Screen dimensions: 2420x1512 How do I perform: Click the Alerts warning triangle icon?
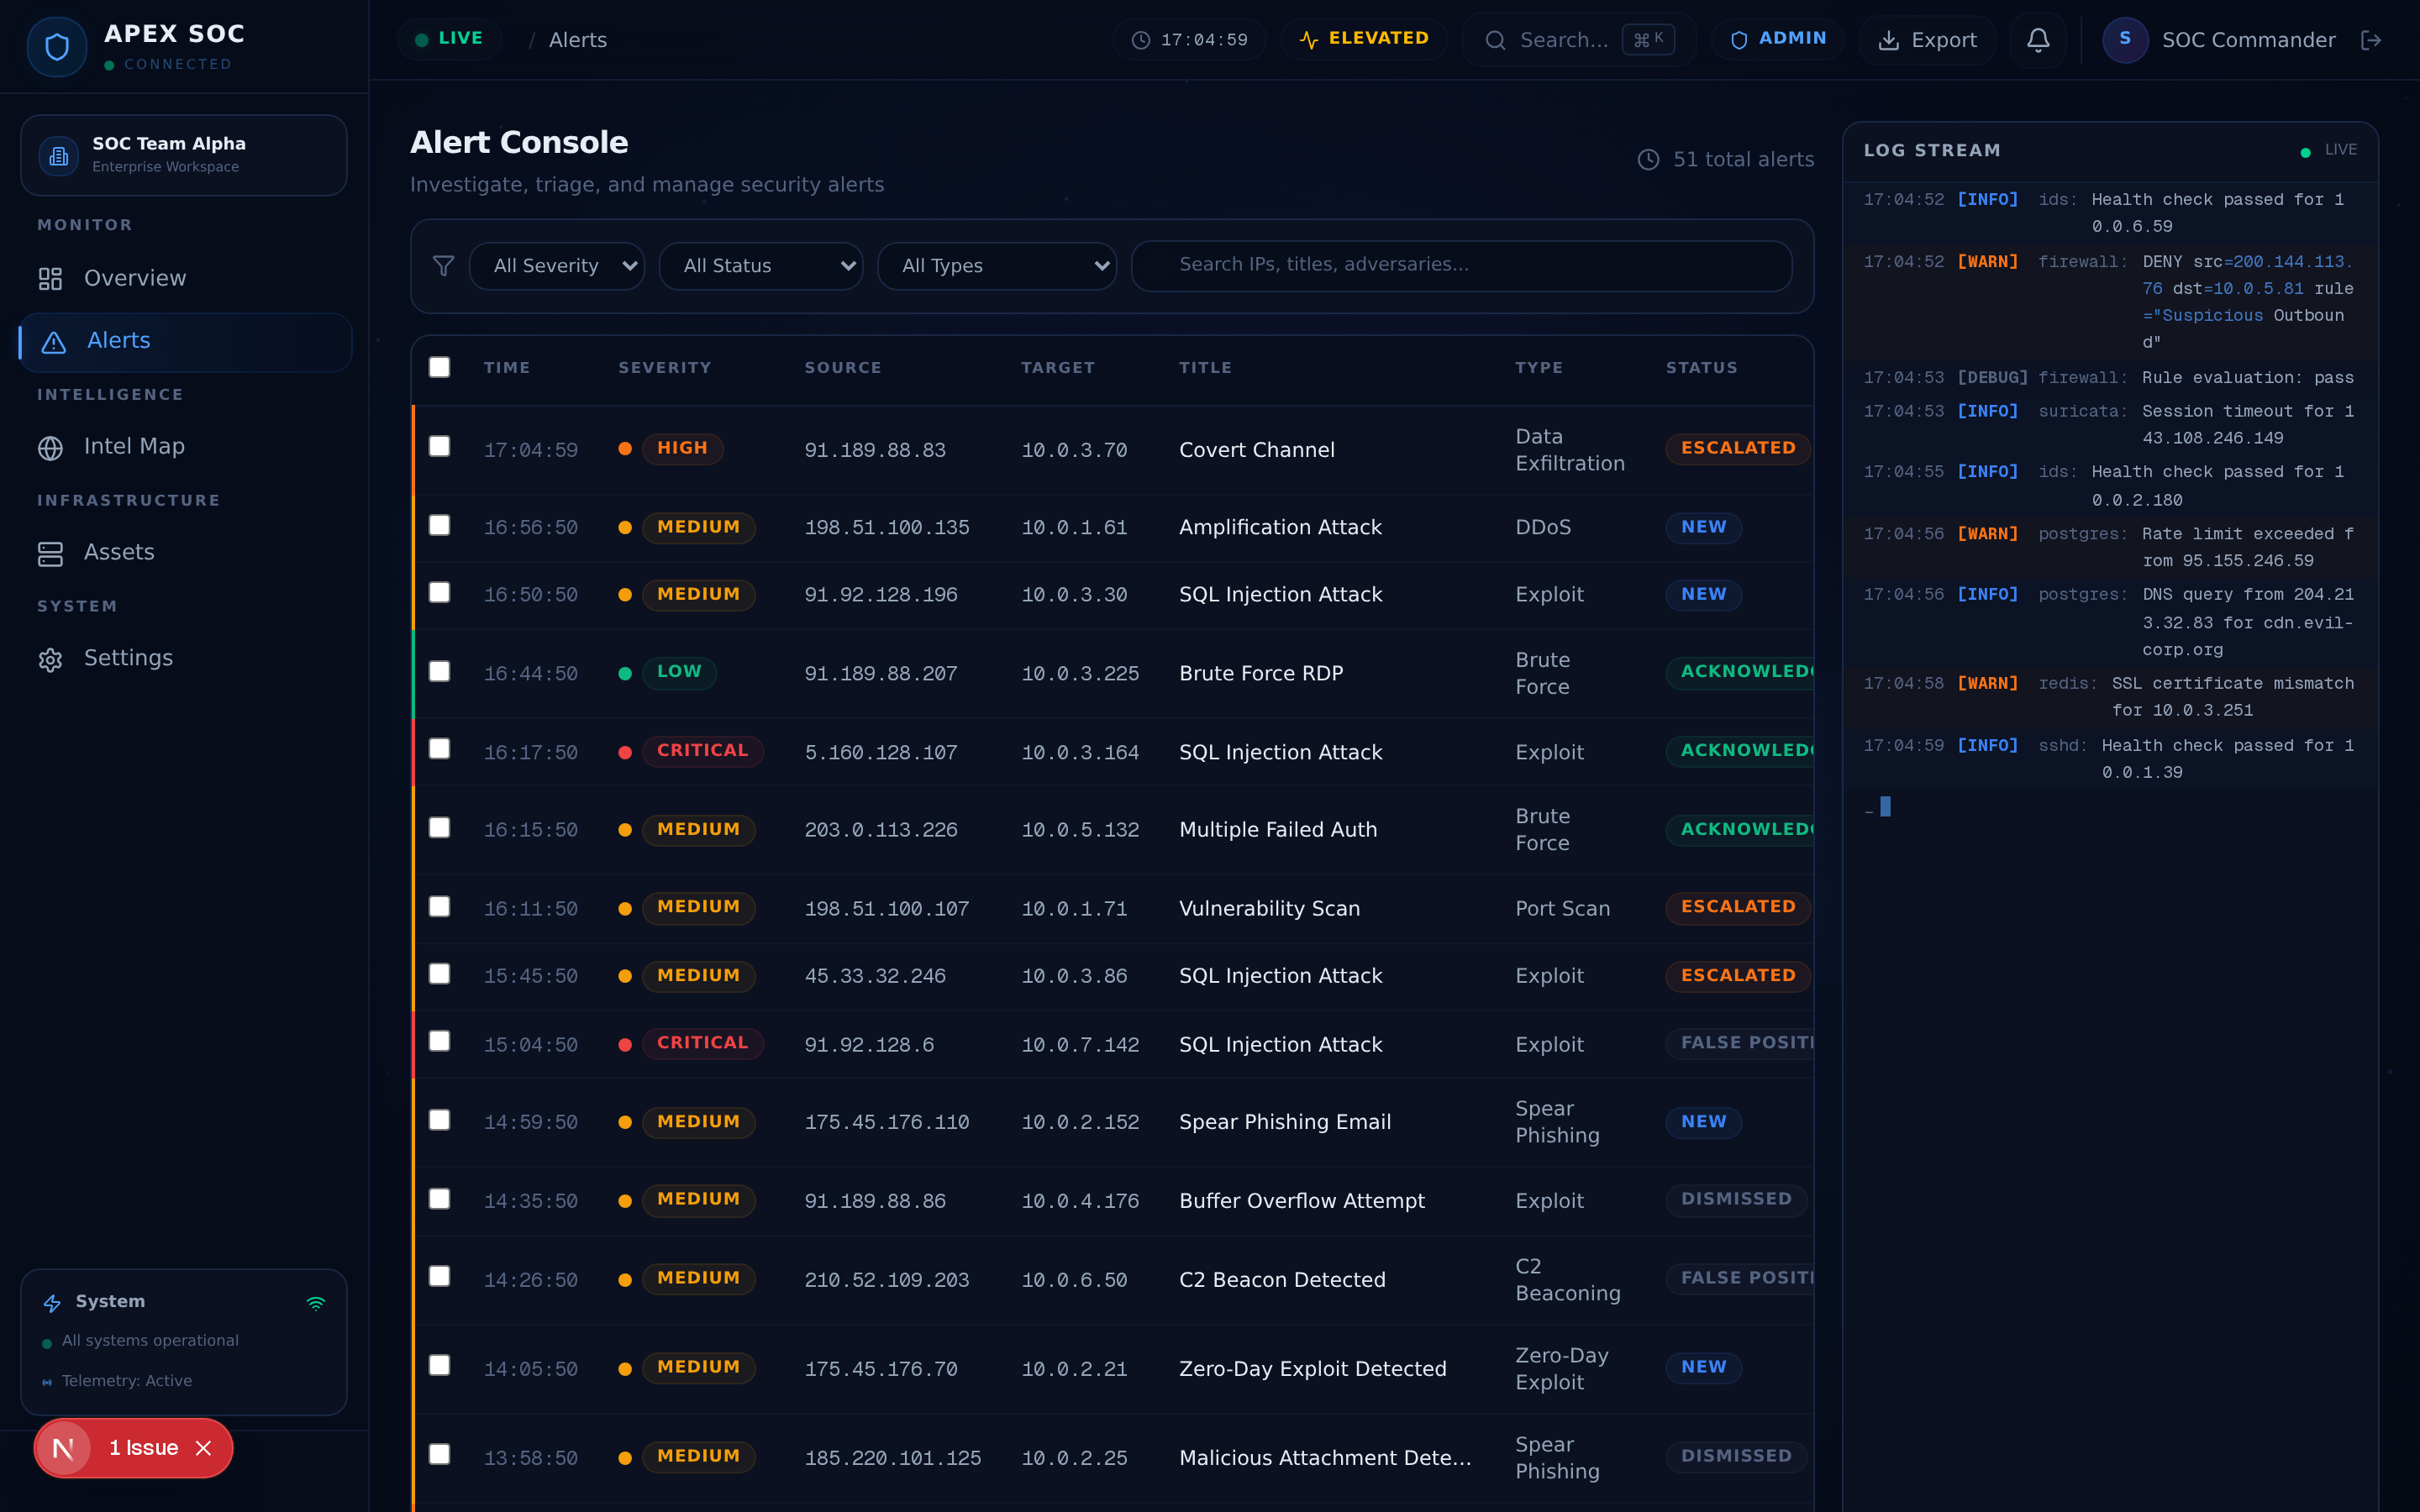(x=54, y=343)
